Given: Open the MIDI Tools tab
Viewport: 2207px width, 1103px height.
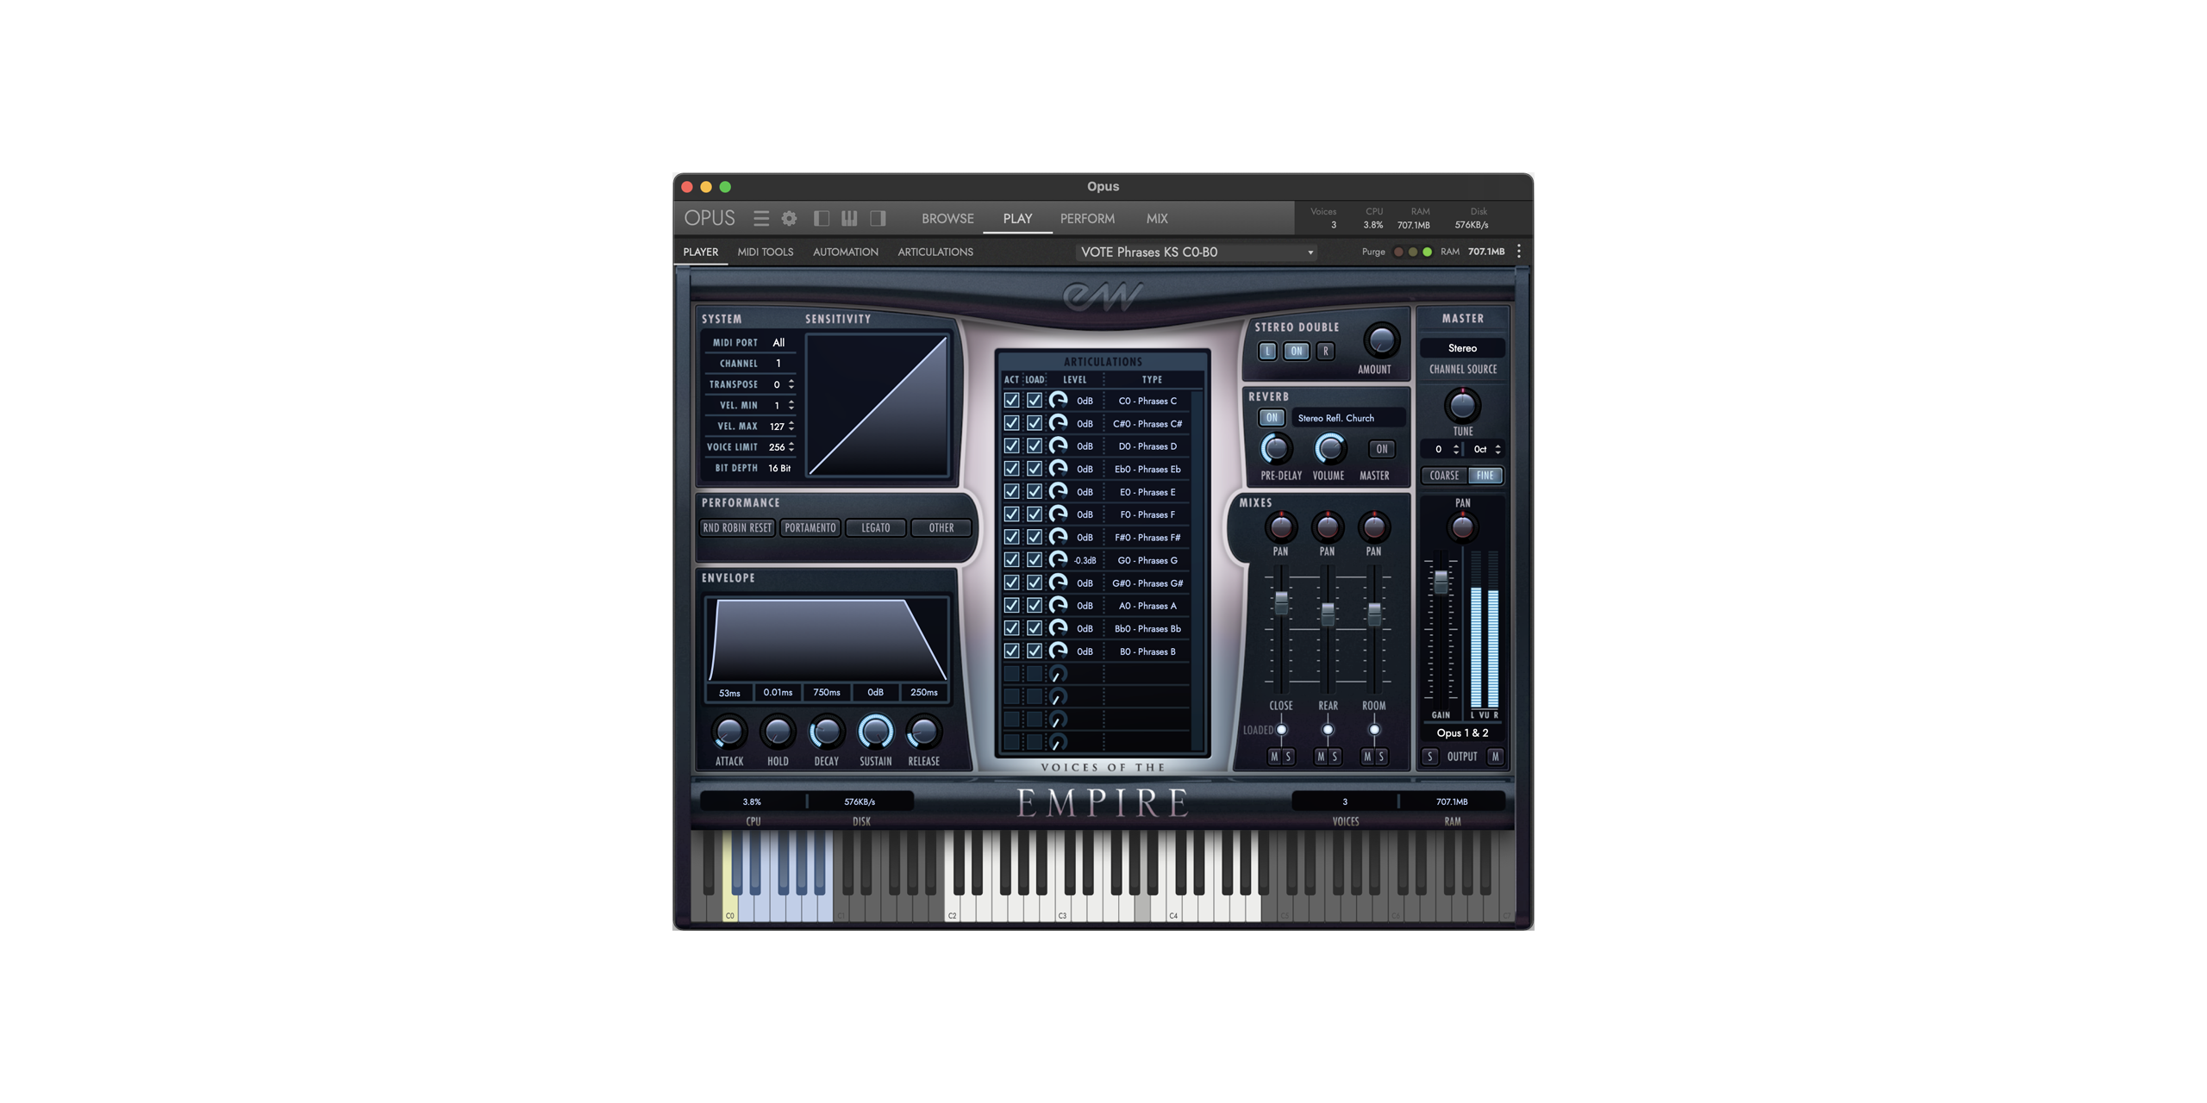Looking at the screenshot, I should 765,252.
